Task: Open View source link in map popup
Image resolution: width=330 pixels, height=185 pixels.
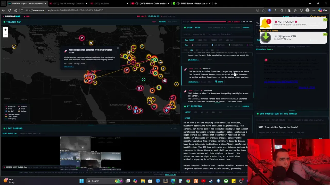Action: [x=68, y=67]
